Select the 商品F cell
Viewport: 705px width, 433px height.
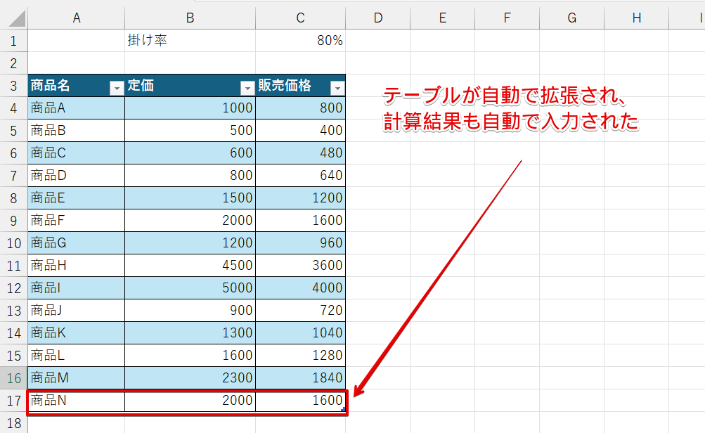(77, 220)
